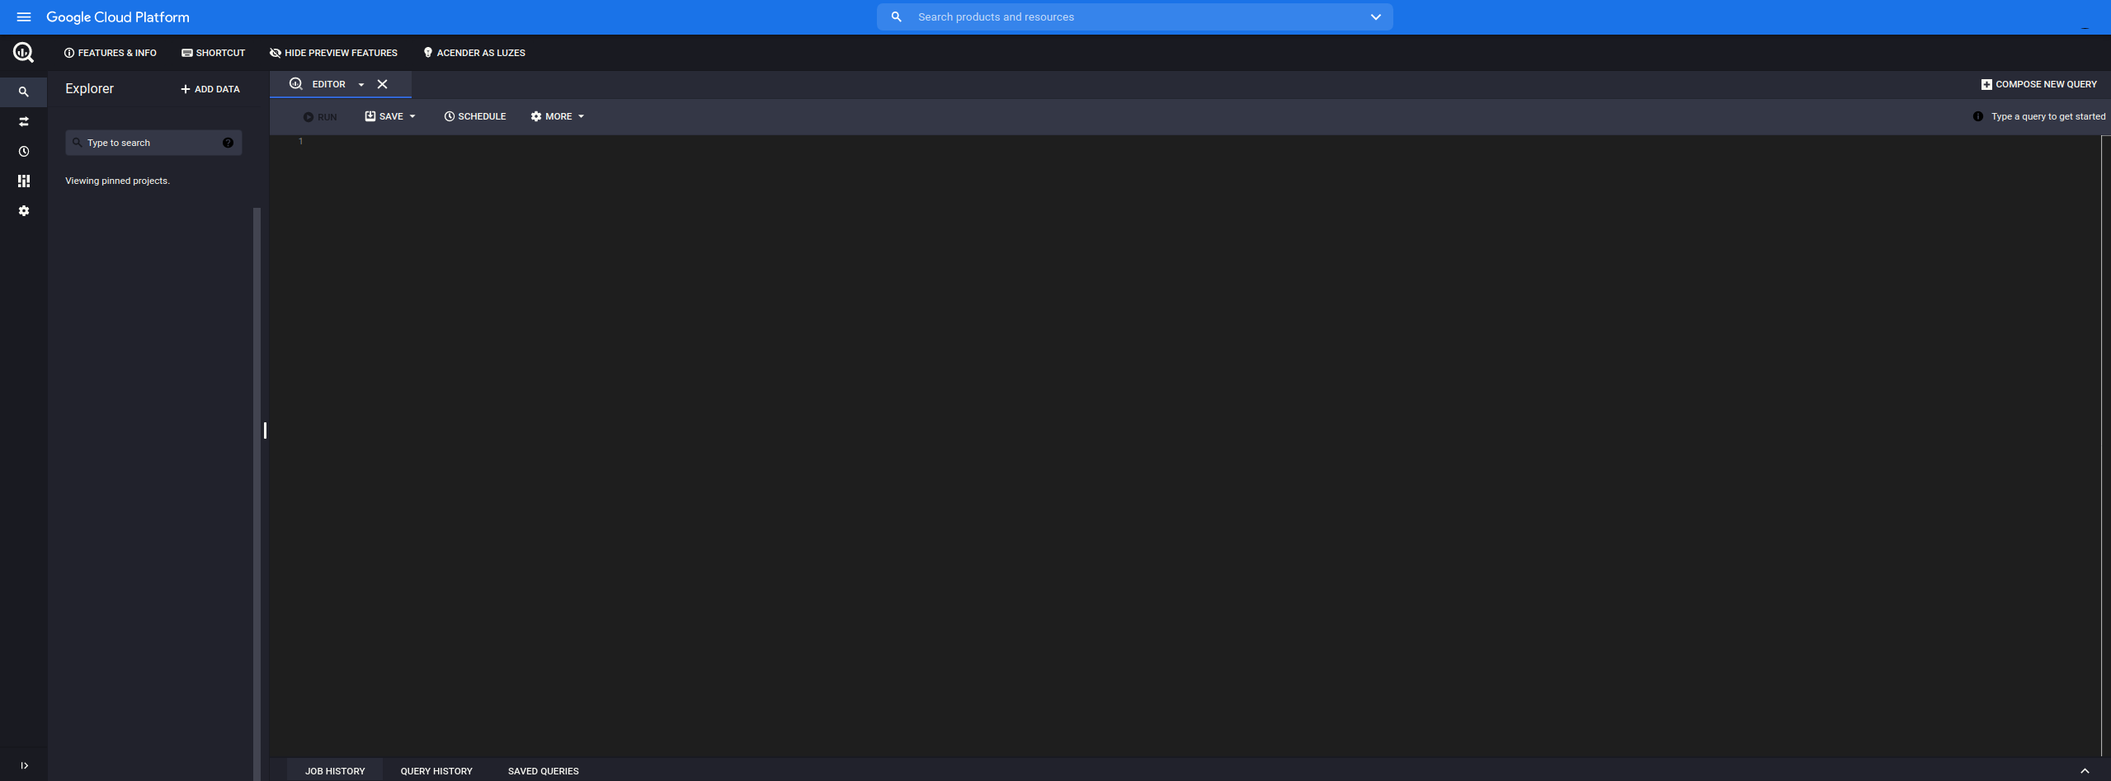This screenshot has width=2111, height=781.
Task: Open the More options menu
Action: pyautogui.click(x=557, y=116)
